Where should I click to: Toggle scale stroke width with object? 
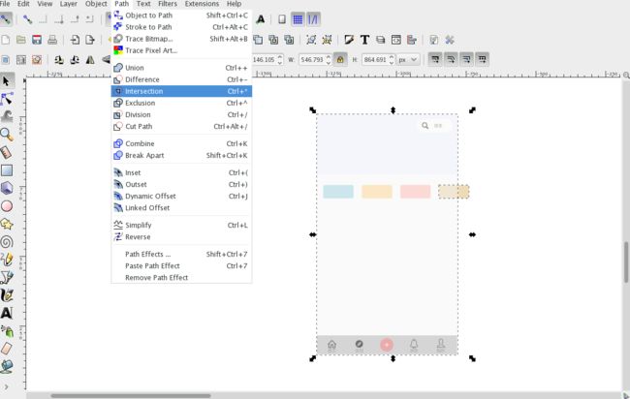point(435,60)
